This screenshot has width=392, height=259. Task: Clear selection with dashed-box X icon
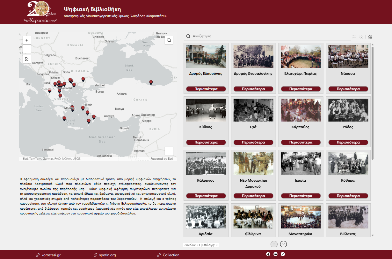coord(361,37)
